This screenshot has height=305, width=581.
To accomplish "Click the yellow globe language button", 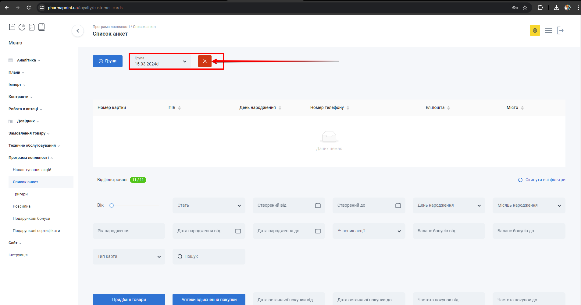I will (x=535, y=30).
